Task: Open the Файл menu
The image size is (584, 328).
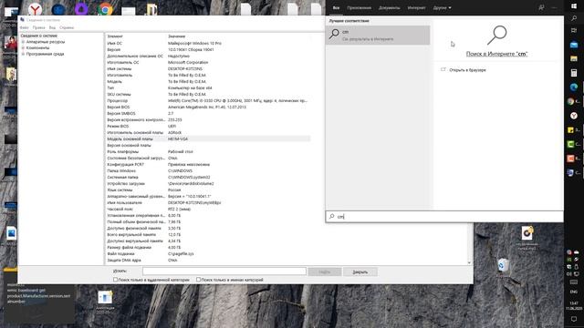Action: [x=25, y=27]
